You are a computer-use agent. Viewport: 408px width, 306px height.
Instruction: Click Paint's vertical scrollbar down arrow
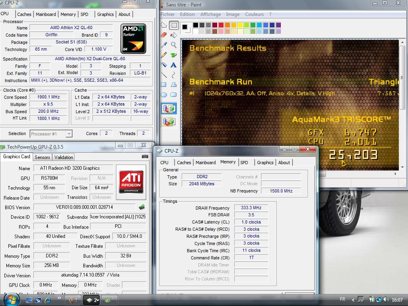[402, 167]
